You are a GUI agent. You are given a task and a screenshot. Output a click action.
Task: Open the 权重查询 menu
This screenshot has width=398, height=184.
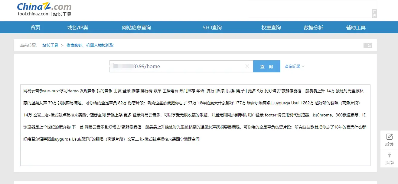click(x=271, y=27)
